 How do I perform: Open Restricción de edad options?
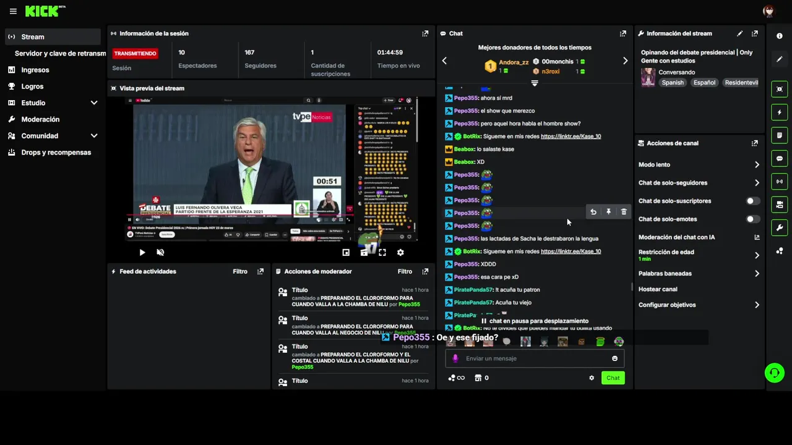pyautogui.click(x=699, y=255)
